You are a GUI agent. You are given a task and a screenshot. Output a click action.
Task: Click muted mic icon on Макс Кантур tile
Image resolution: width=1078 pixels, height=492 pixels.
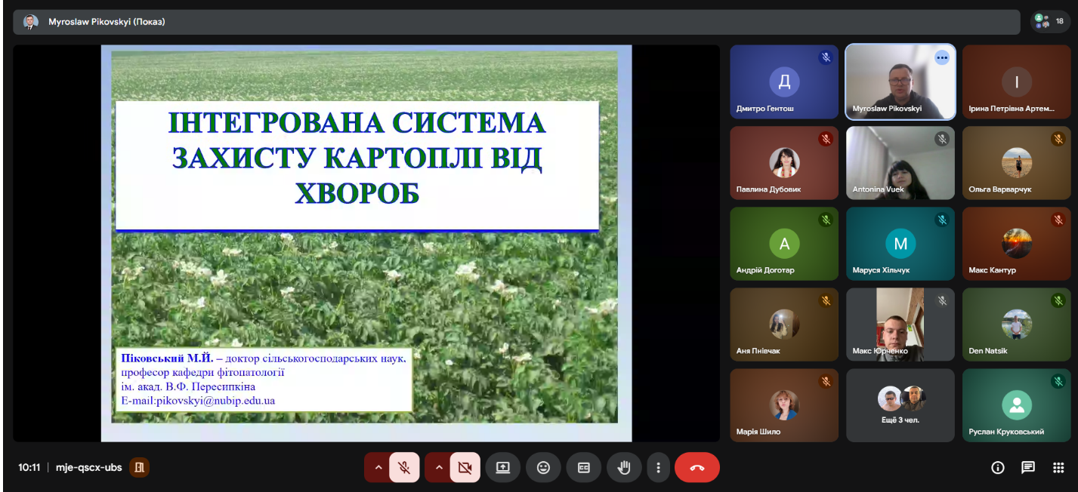[x=1058, y=220]
